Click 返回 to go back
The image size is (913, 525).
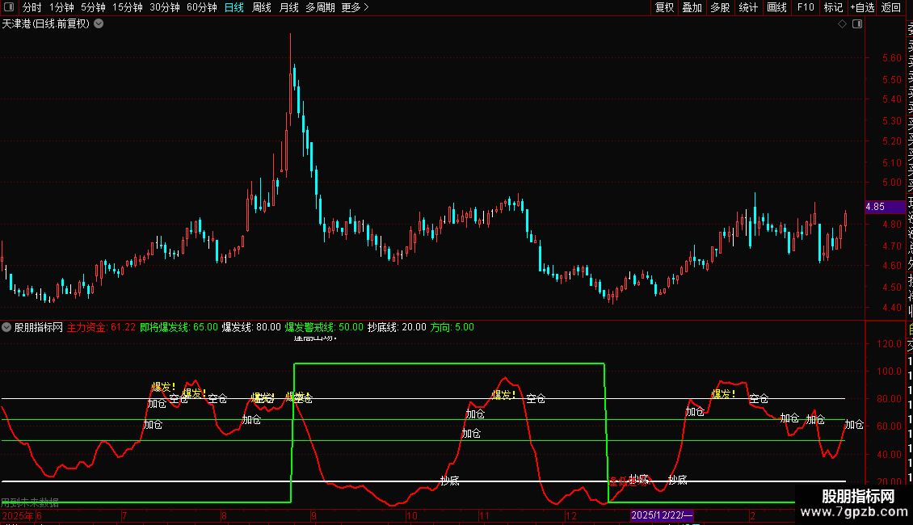891,7
